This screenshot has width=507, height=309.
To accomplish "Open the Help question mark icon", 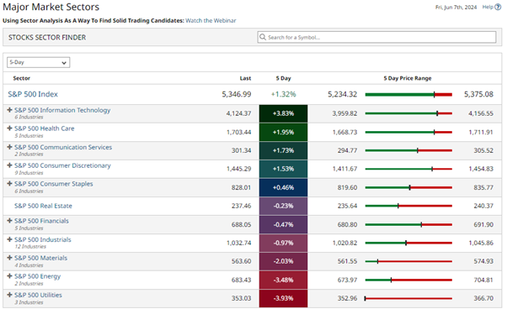I will point(498,7).
